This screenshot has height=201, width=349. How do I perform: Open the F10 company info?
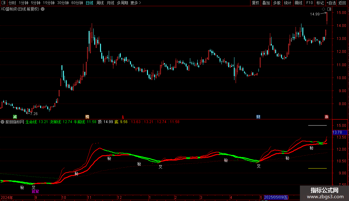[309, 3]
